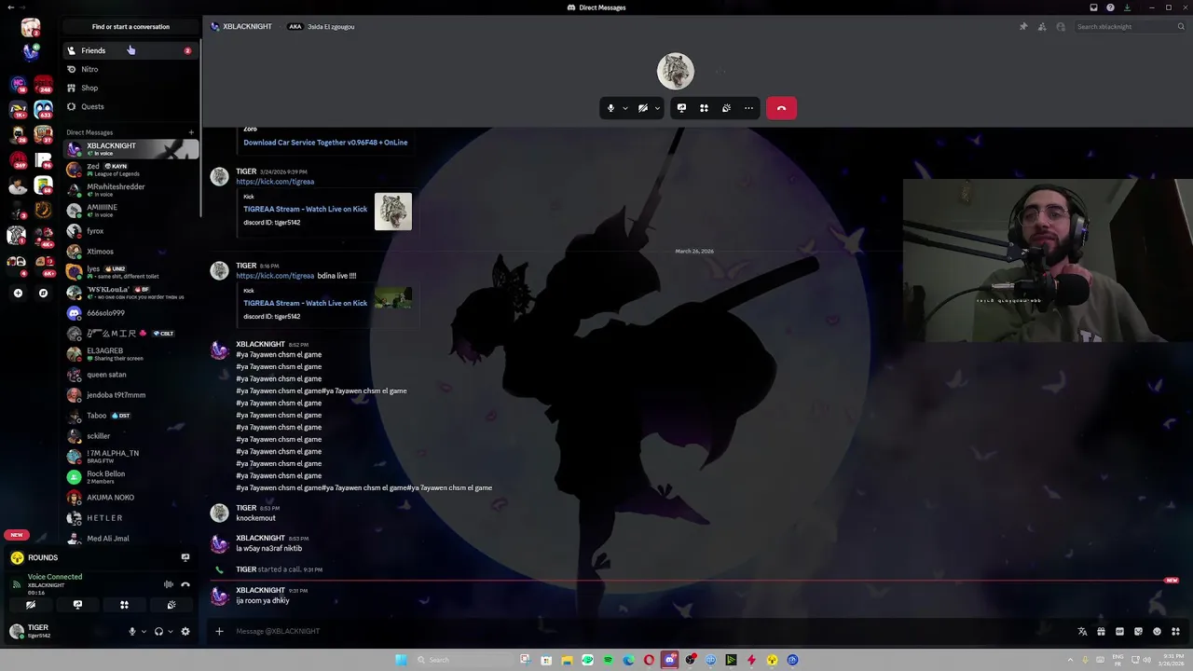This screenshot has height=671, width=1193.
Task: Open the fyrox conversation
Action: click(x=130, y=231)
